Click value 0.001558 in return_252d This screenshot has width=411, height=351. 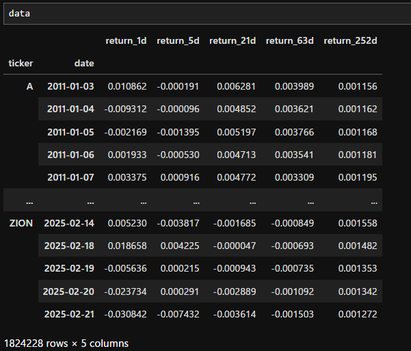(x=358, y=223)
